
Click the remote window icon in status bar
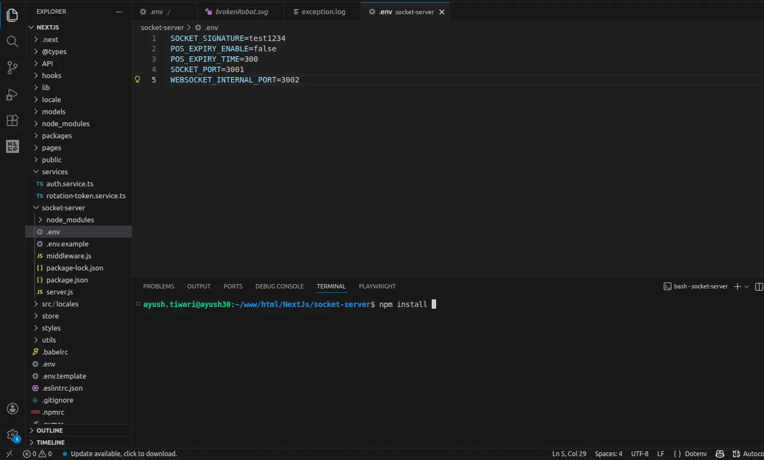tap(9, 454)
